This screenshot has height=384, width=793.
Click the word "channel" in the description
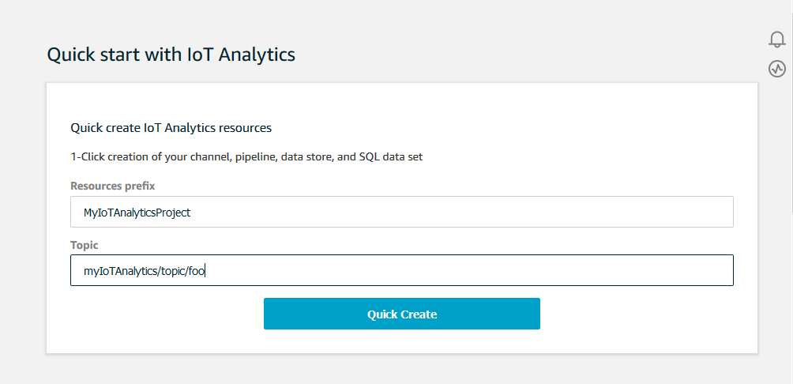[x=208, y=156]
